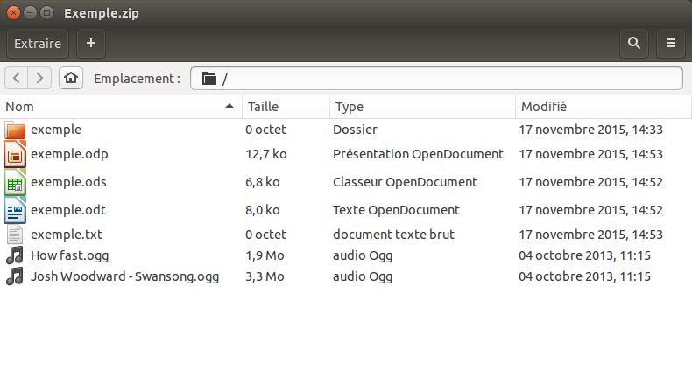Viewport: 692px width, 385px height.
Task: Select the exemple.odp presentation icon
Action: [x=15, y=155]
